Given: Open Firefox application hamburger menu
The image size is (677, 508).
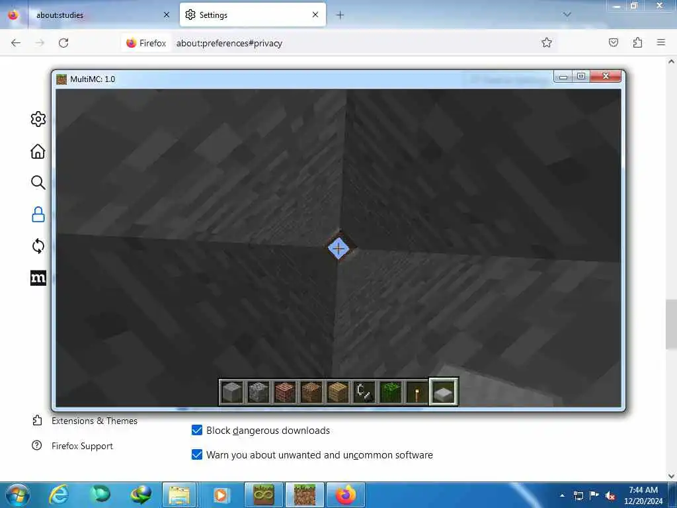Looking at the screenshot, I should pyautogui.click(x=661, y=42).
